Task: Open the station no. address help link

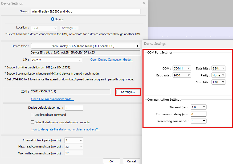Action: [66, 129]
